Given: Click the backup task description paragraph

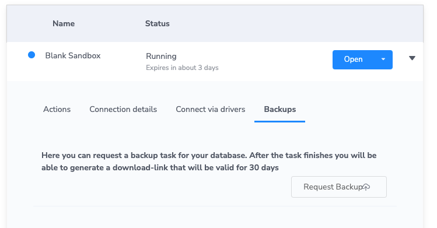Looking at the screenshot, I should pyautogui.click(x=209, y=162).
